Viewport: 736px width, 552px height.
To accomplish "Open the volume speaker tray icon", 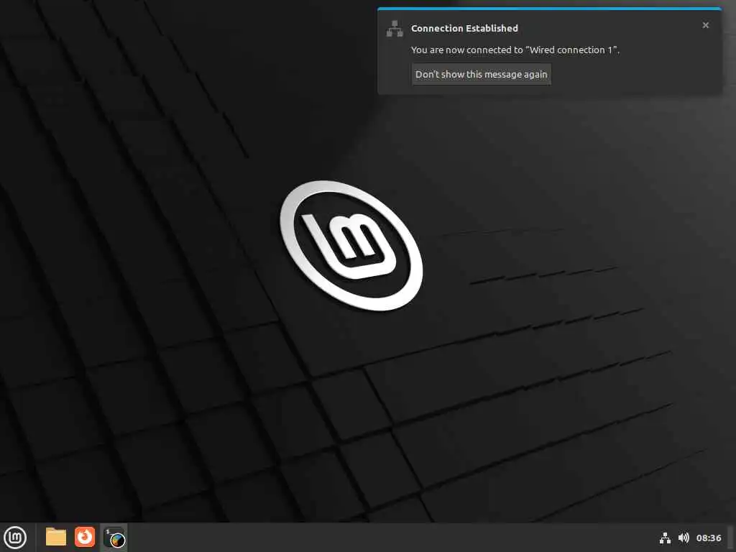I will (x=684, y=538).
